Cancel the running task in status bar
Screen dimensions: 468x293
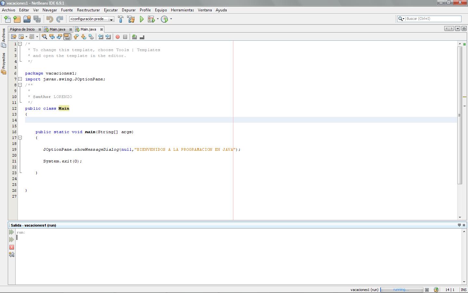click(x=427, y=290)
